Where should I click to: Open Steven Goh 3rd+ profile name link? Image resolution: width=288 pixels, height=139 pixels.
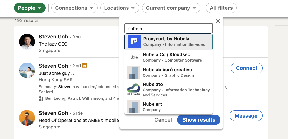[54, 113]
